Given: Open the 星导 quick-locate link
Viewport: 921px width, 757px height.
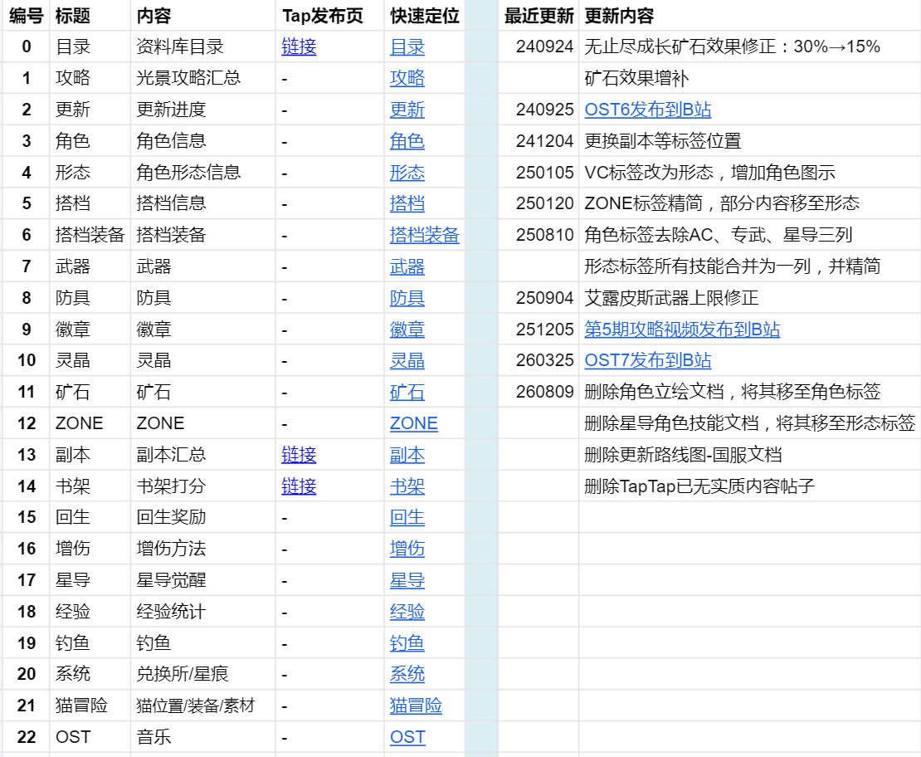Looking at the screenshot, I should click(x=407, y=581).
